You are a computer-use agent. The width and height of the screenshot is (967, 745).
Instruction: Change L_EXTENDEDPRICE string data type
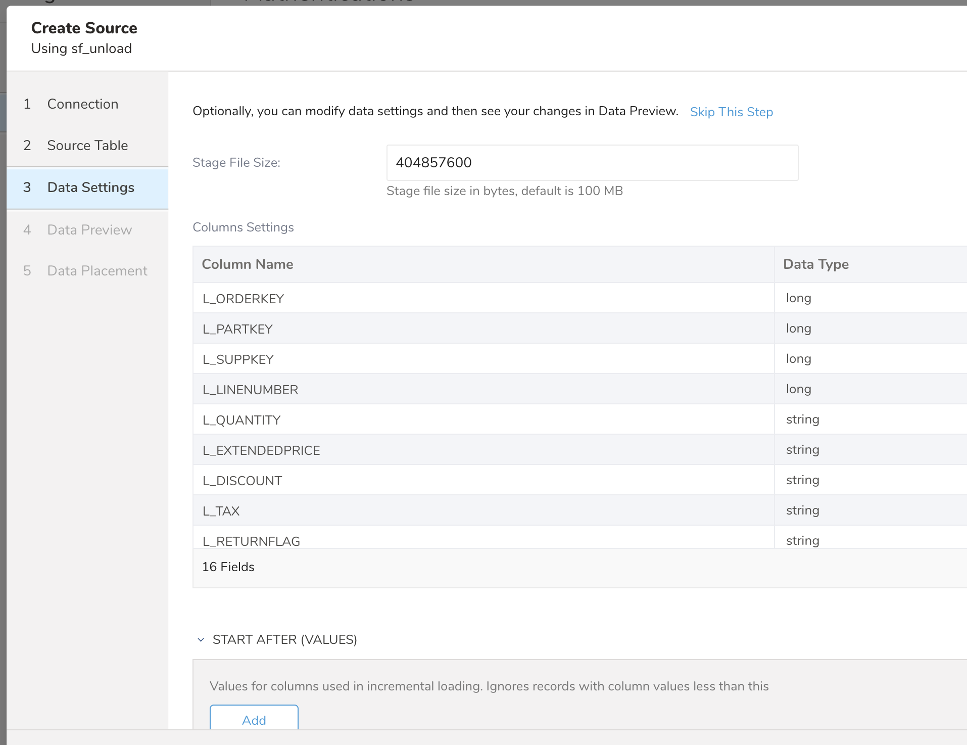pyautogui.click(x=802, y=450)
